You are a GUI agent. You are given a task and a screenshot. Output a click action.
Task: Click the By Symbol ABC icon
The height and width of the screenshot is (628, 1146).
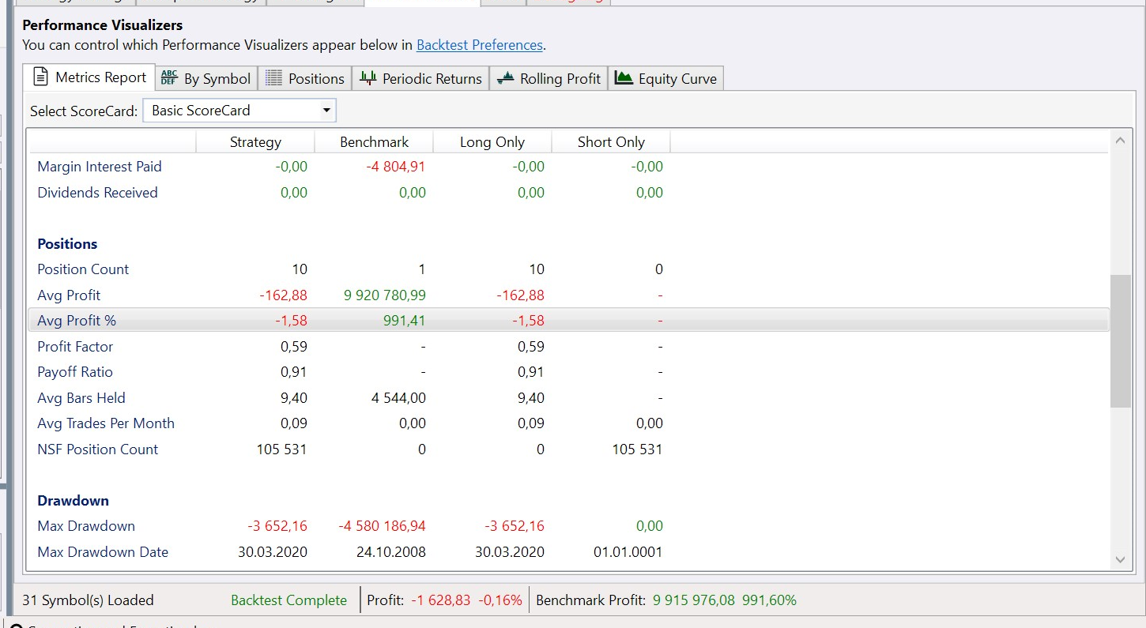169,78
